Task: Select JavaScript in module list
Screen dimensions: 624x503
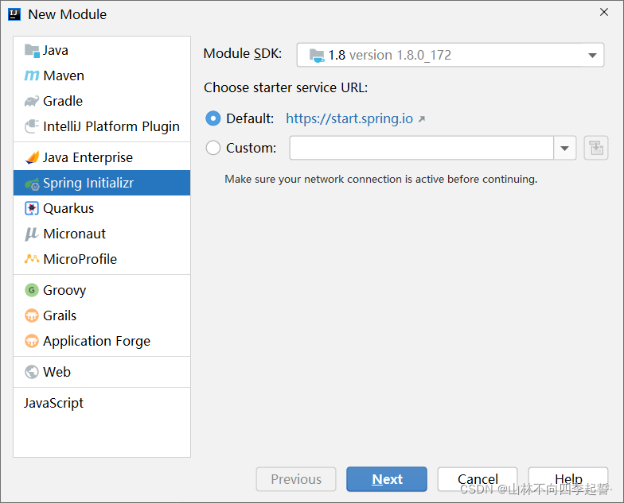Action: pos(102,403)
